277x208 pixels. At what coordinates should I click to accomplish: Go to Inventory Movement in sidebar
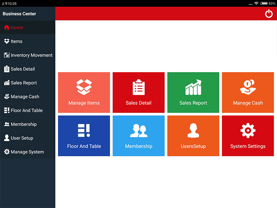31,55
